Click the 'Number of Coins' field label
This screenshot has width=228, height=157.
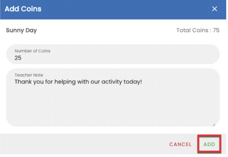(33, 51)
